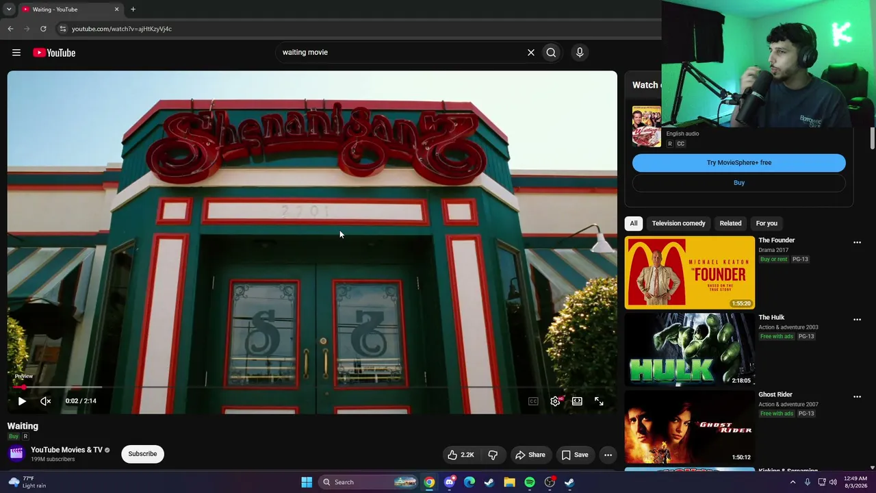Open options menu for Ghost Rider
The image size is (876, 493).
pos(857,397)
